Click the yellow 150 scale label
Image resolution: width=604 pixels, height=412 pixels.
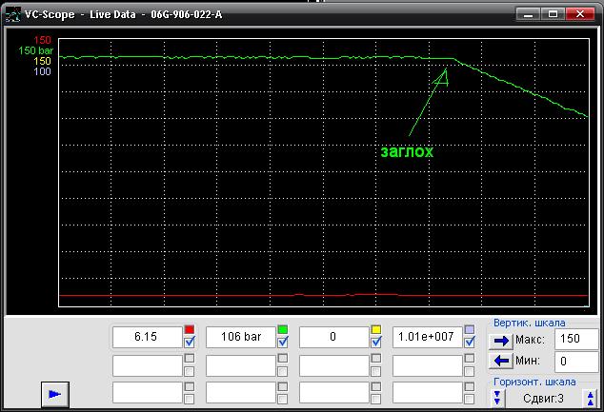[42, 61]
